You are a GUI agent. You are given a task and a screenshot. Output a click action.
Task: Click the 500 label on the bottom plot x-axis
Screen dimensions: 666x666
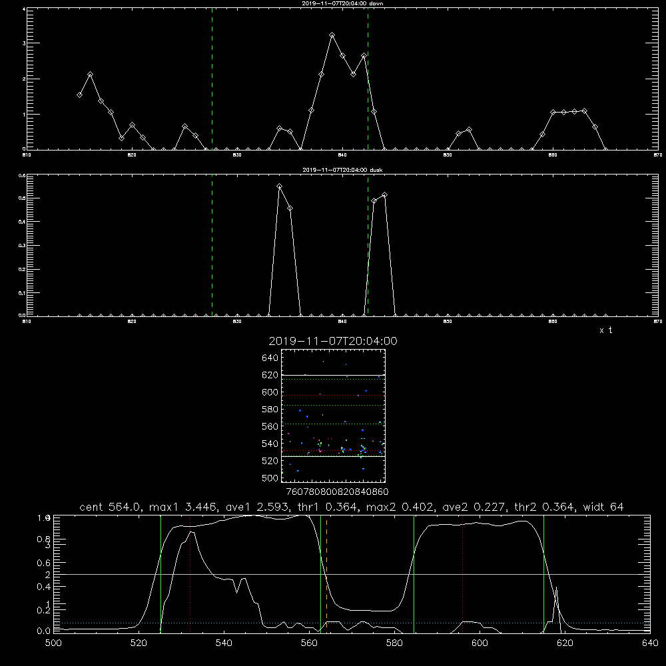click(53, 643)
